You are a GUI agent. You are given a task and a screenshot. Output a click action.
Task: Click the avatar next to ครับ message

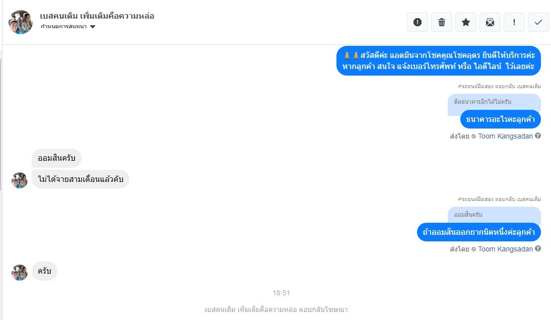(x=20, y=272)
